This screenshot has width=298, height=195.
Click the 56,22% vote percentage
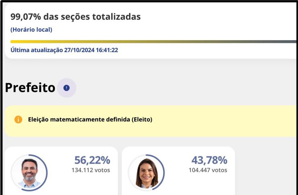click(92, 160)
